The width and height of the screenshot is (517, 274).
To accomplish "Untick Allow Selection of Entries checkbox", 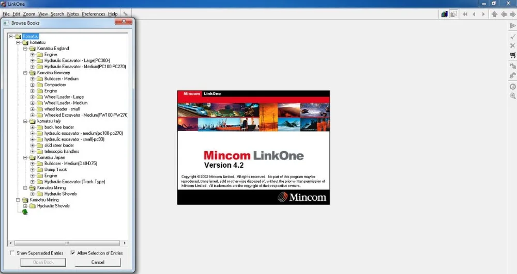I will (73, 253).
